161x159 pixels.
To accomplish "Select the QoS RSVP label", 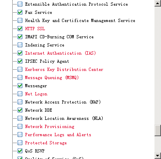I will [35, 151].
